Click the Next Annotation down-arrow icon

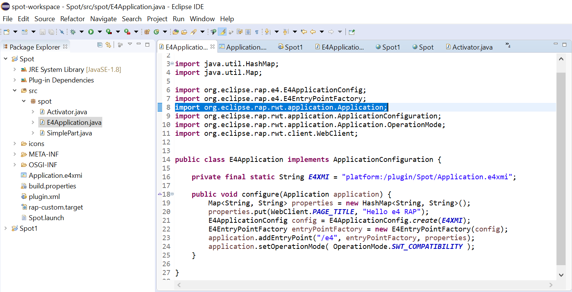click(x=267, y=32)
